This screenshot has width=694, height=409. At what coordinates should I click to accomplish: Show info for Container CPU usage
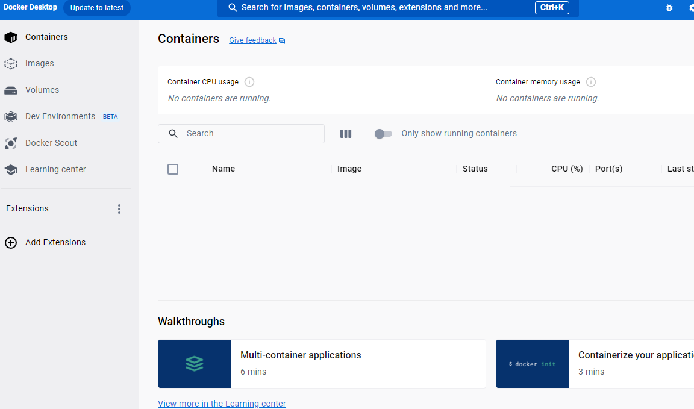coord(249,82)
